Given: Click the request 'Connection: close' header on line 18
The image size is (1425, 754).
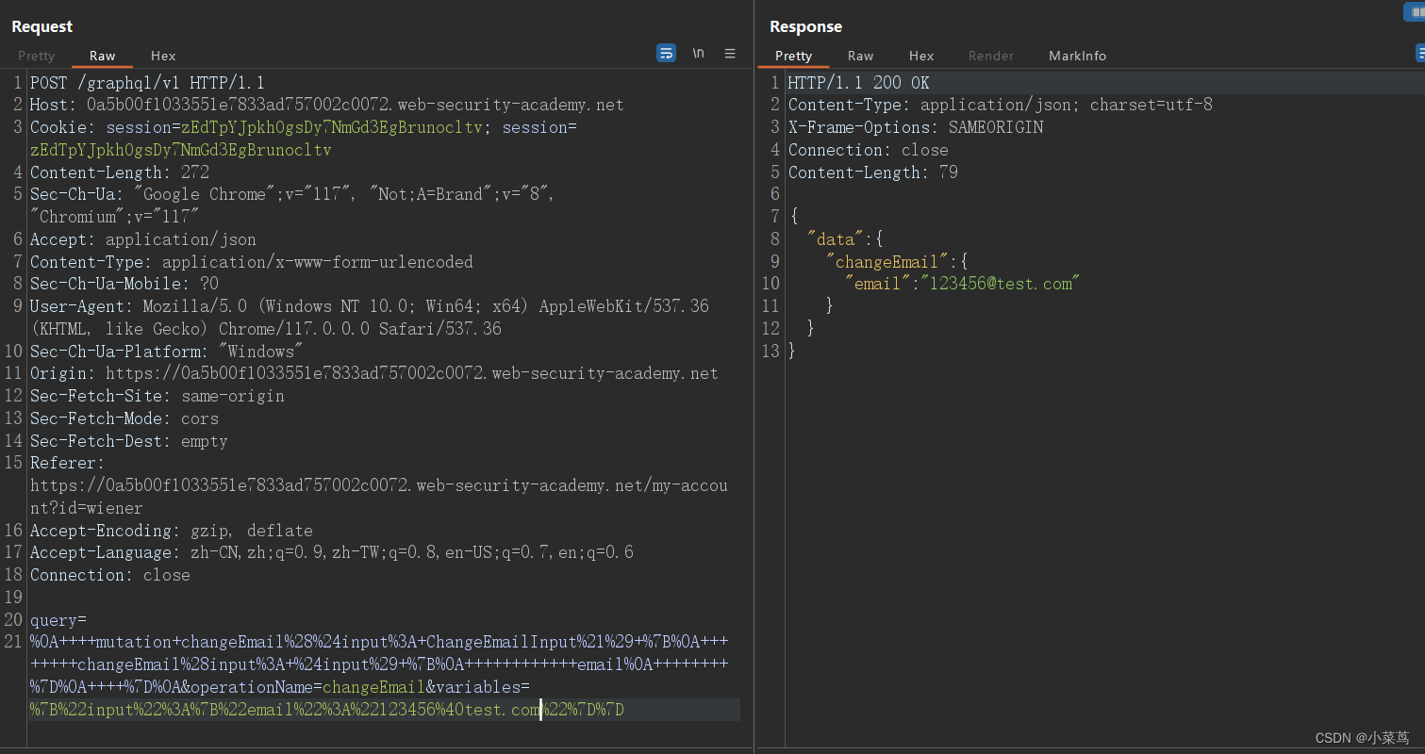Looking at the screenshot, I should tap(110, 575).
